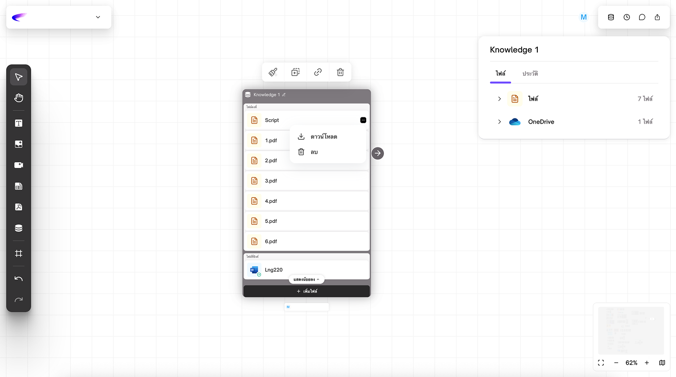
Task: Select the PDF document tool
Action: (x=19, y=207)
